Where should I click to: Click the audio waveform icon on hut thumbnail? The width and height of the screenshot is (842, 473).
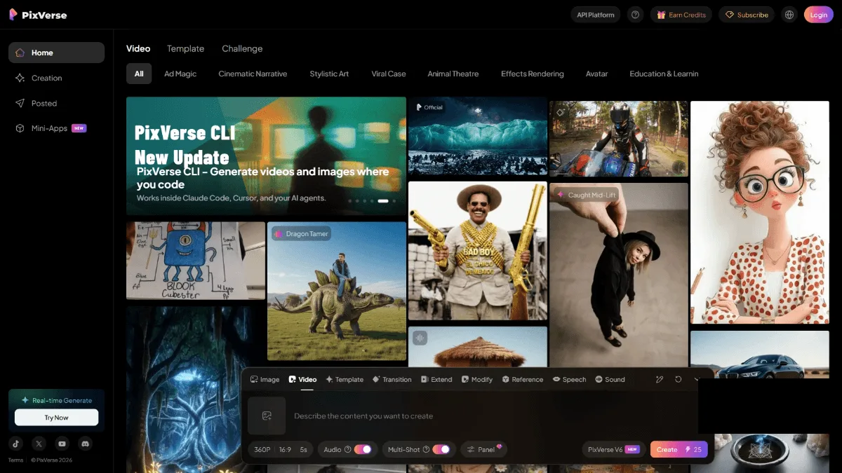pyautogui.click(x=420, y=338)
